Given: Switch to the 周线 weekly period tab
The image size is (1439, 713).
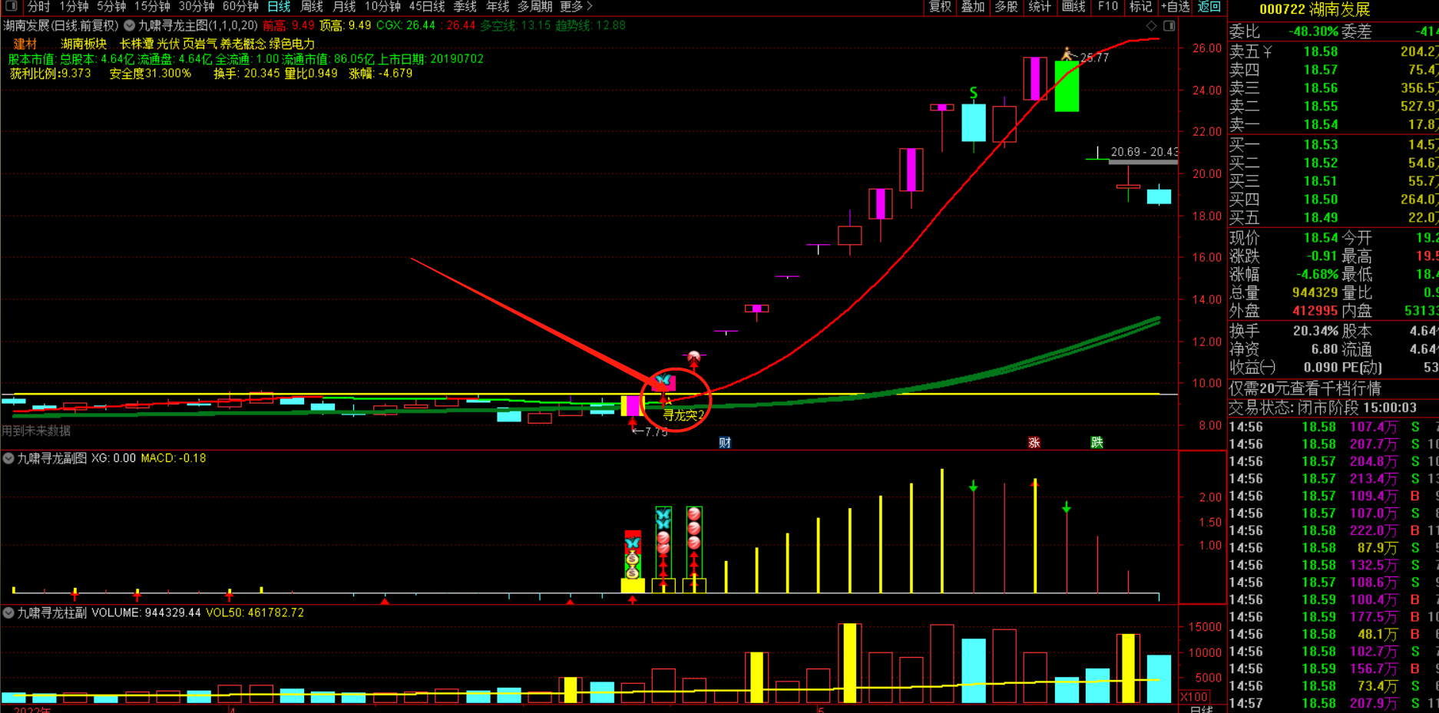Looking at the screenshot, I should coord(311,6).
